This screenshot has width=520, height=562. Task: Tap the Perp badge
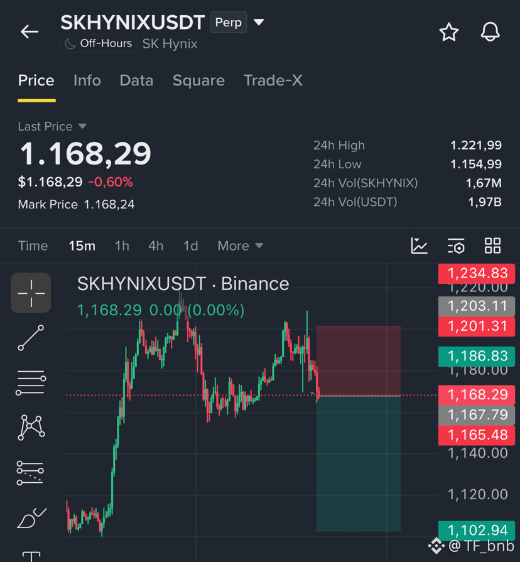pyautogui.click(x=228, y=22)
